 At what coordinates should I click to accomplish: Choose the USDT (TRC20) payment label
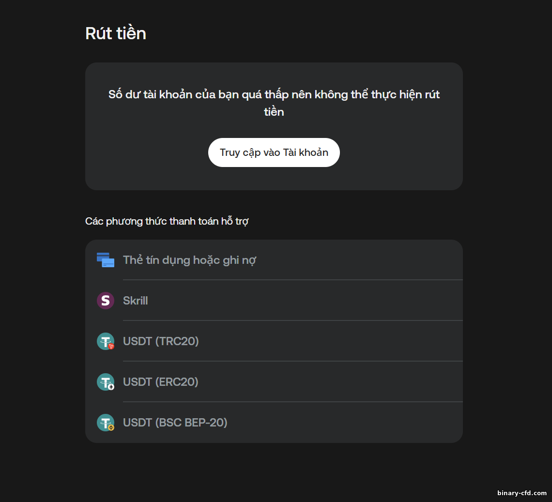click(161, 341)
